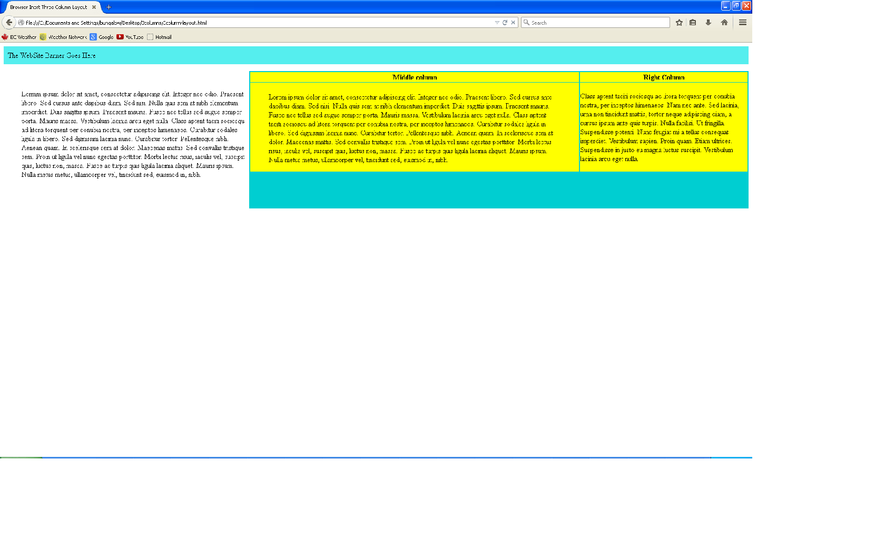Show bookmarks list icon
Viewport: 885px width, 539px height.
coord(693,23)
